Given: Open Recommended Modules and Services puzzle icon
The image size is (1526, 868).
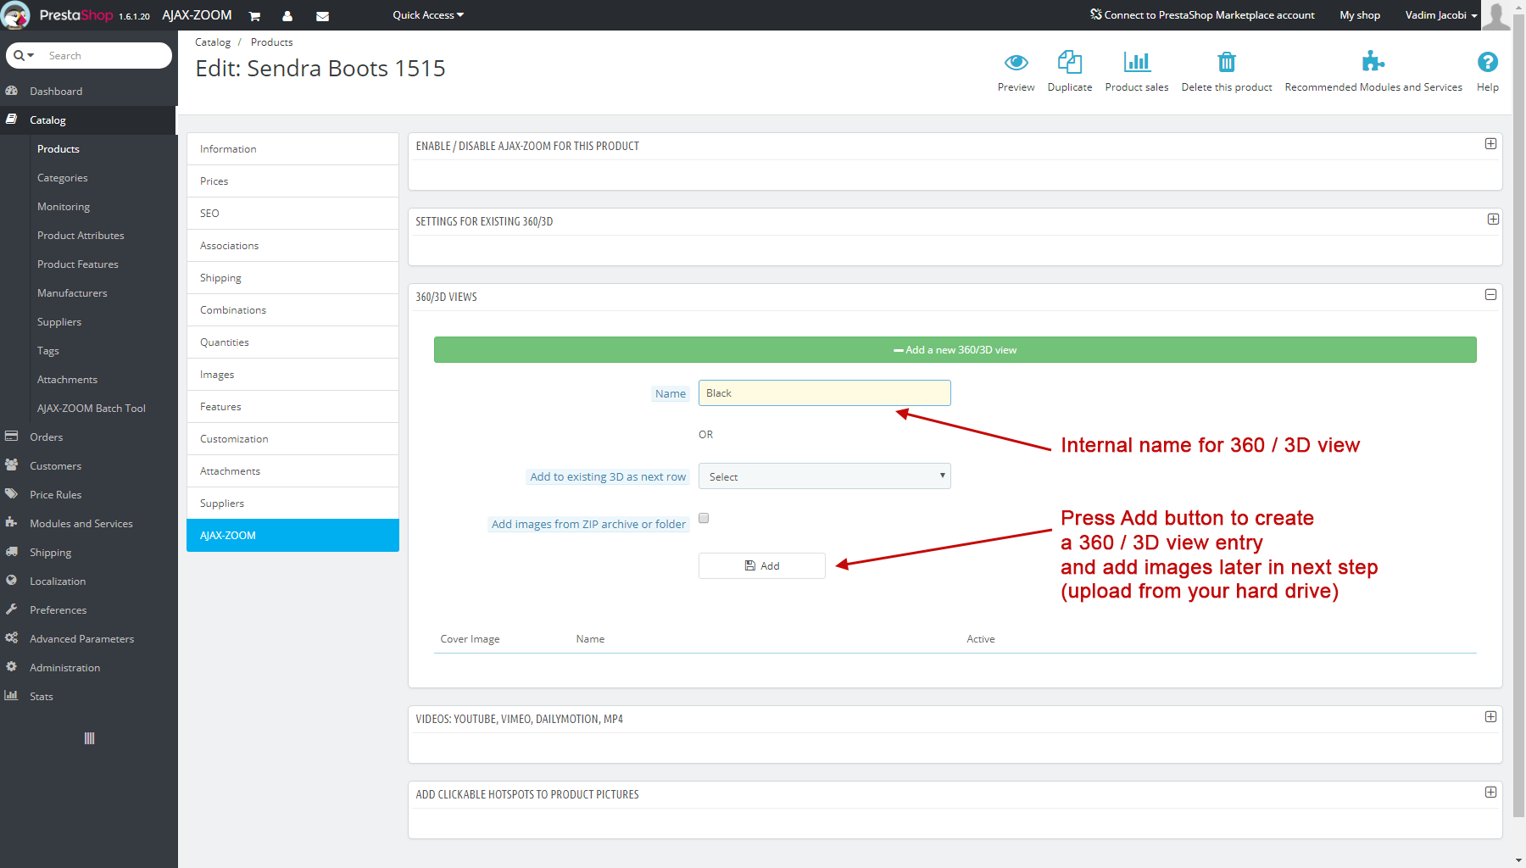Looking at the screenshot, I should coord(1373,61).
